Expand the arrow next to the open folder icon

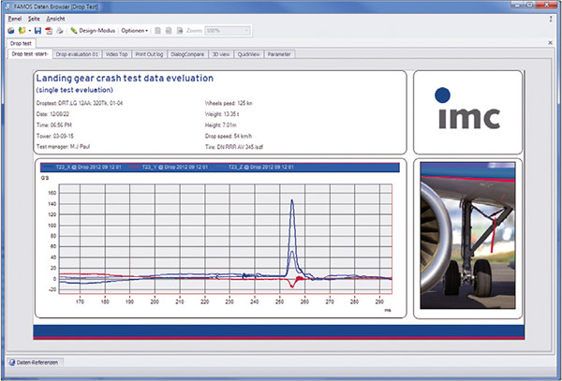pyautogui.click(x=28, y=30)
